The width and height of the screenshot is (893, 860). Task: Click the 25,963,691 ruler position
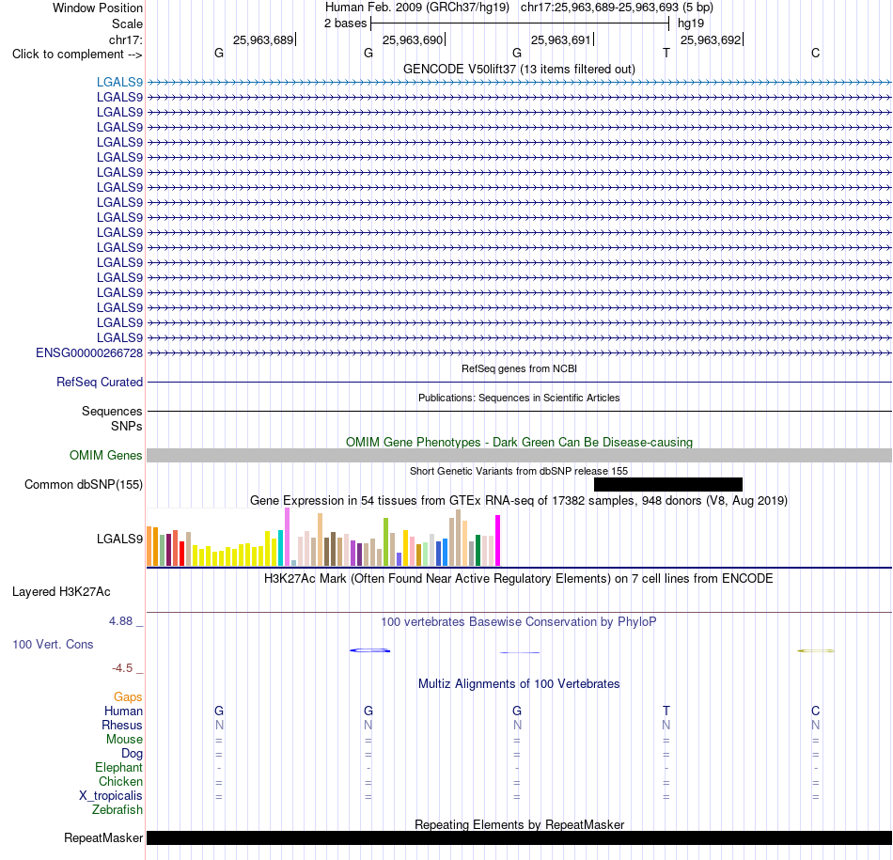(561, 39)
